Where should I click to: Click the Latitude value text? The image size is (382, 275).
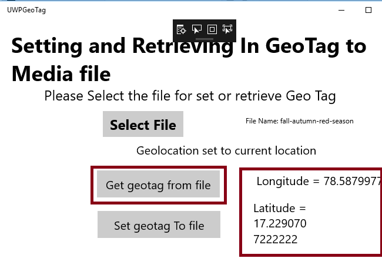(280, 224)
